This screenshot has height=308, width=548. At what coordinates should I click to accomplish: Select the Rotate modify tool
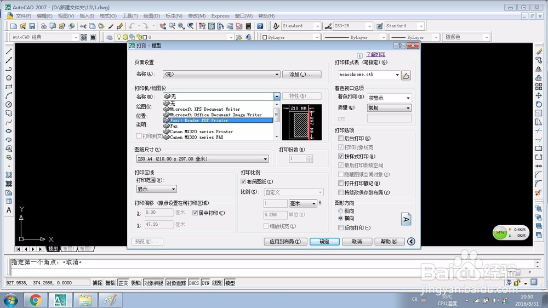click(x=539, y=104)
